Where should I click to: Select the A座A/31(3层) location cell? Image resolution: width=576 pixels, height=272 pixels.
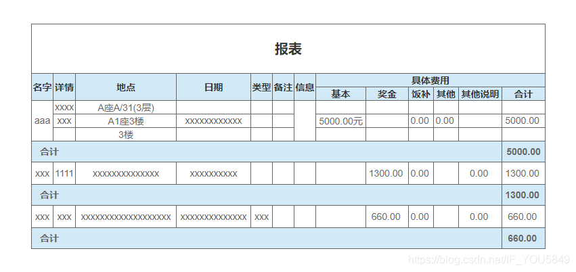(x=126, y=108)
